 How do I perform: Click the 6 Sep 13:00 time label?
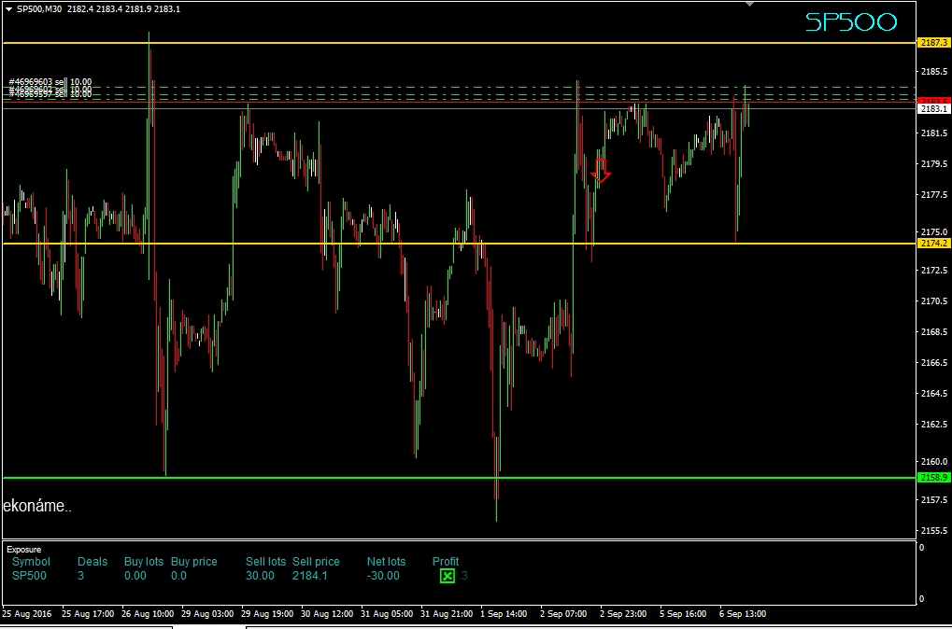tap(743, 614)
